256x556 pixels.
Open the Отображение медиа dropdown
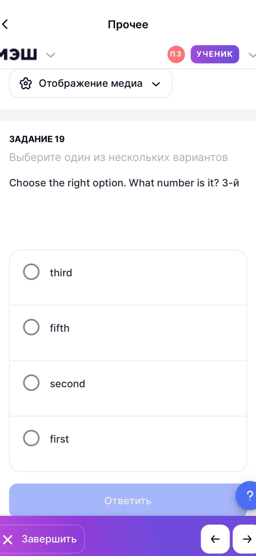point(91,83)
